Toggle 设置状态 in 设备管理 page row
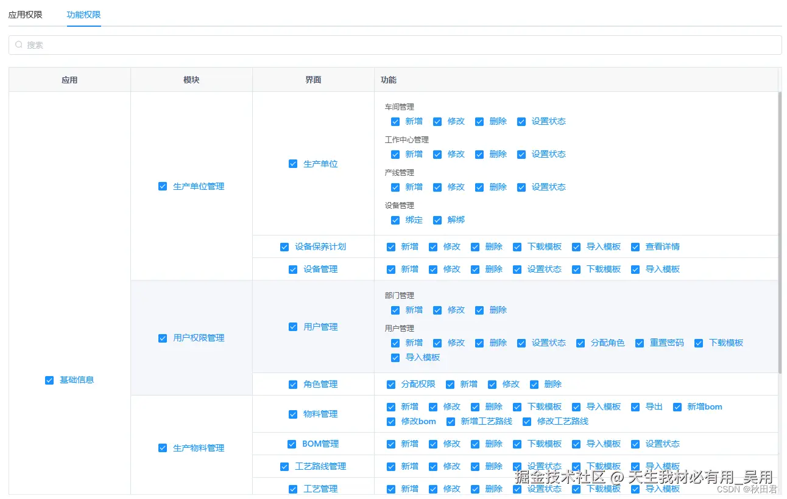 517,270
